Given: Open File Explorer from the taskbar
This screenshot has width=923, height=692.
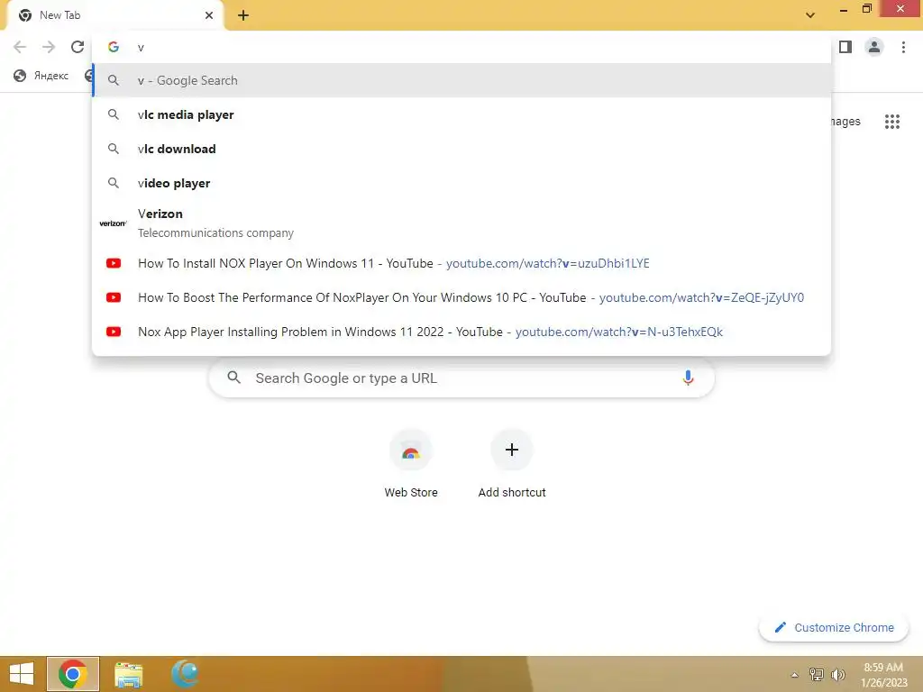Looking at the screenshot, I should pos(128,674).
